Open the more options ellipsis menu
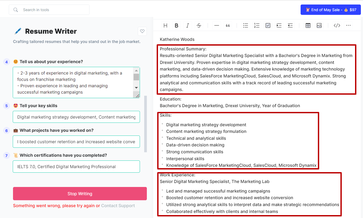The width and height of the screenshot is (363, 218). pos(348,25)
